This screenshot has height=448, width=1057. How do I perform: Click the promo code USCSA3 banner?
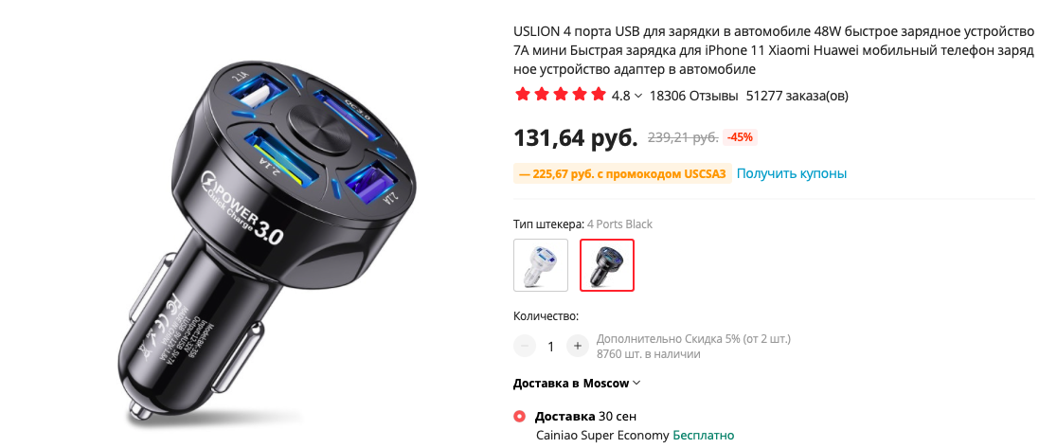(622, 174)
